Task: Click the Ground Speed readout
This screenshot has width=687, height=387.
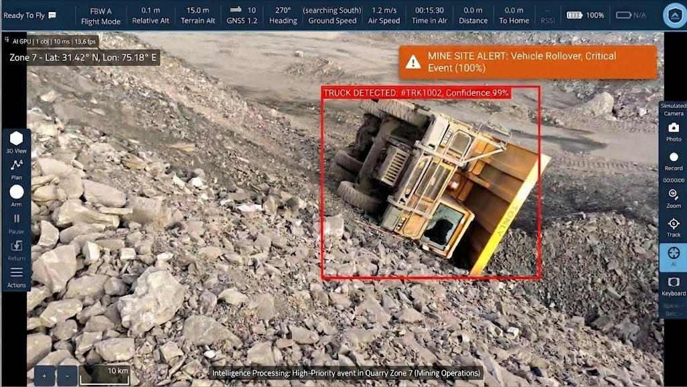Action: (332, 15)
